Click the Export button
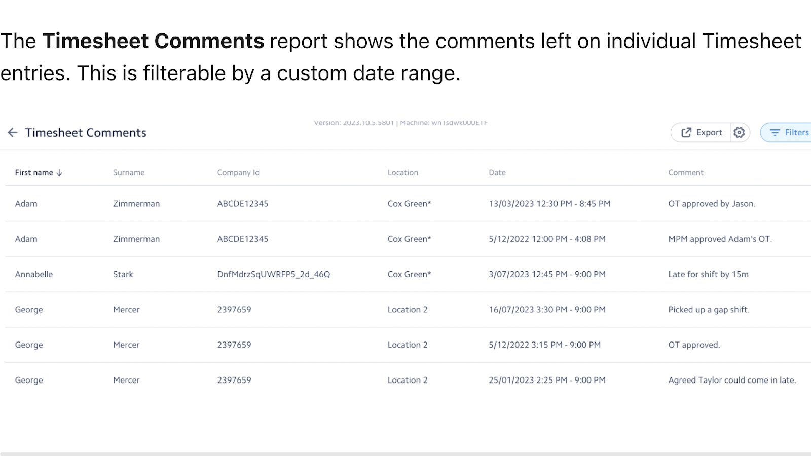811x456 pixels. click(702, 133)
